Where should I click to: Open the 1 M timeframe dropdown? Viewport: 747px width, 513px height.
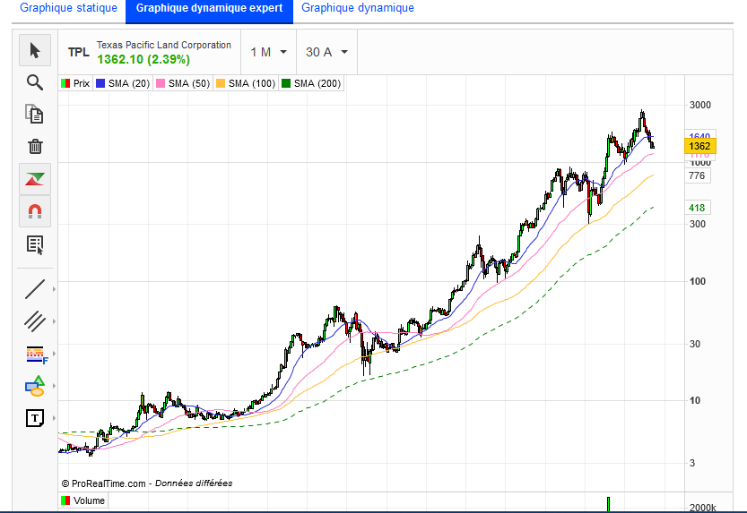pyautogui.click(x=269, y=52)
